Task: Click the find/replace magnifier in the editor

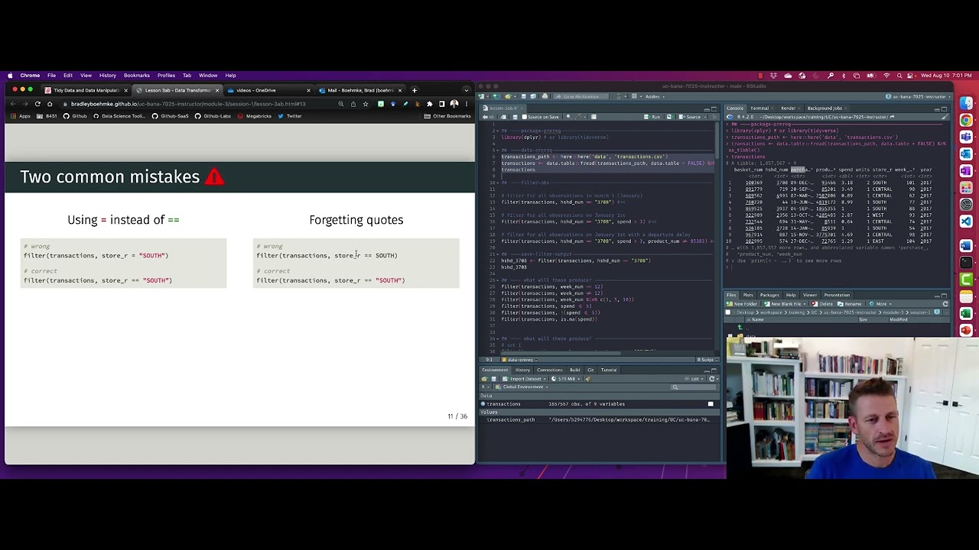Action: 568,117
